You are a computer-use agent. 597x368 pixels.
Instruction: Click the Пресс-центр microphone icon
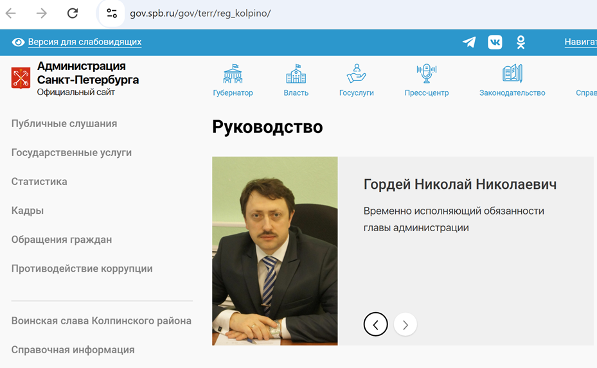[x=426, y=74]
